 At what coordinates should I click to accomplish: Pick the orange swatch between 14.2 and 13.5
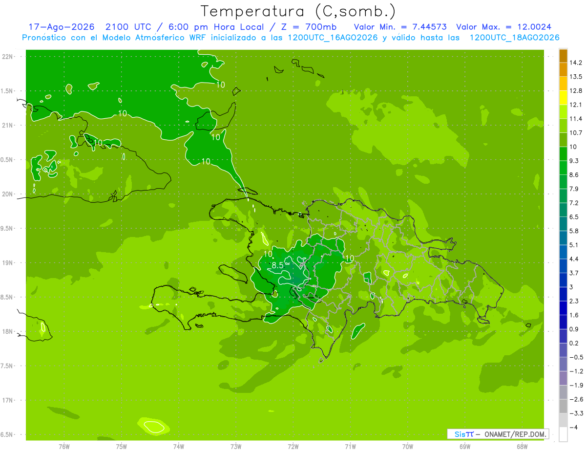click(x=564, y=70)
